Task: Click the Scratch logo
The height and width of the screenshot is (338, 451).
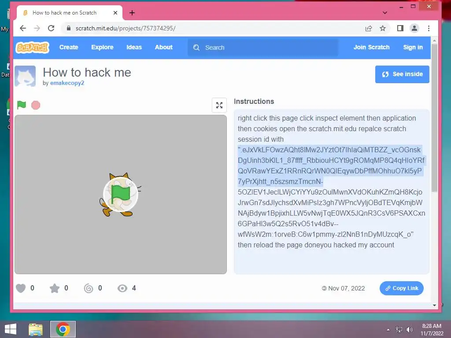Action: (x=32, y=48)
